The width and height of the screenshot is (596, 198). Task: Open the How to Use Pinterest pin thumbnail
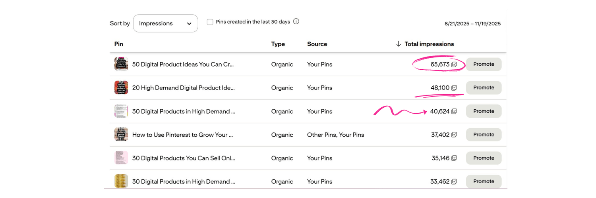pos(121,135)
